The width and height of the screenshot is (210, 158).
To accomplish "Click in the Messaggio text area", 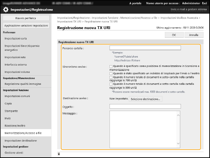I will tap(145, 128).
